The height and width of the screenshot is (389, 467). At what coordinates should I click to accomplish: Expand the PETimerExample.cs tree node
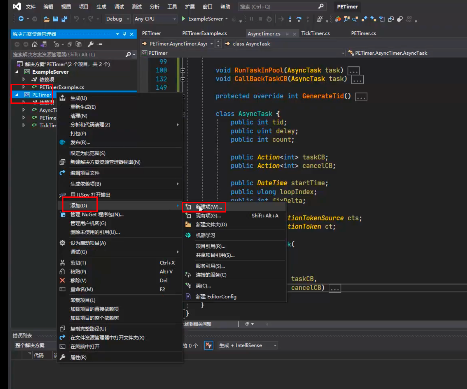click(x=24, y=87)
